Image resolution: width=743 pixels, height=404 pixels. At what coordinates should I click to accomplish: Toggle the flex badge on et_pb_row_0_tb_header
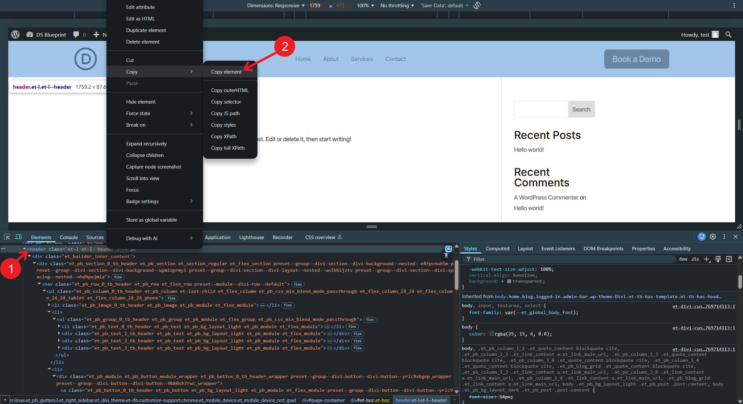click(298, 284)
